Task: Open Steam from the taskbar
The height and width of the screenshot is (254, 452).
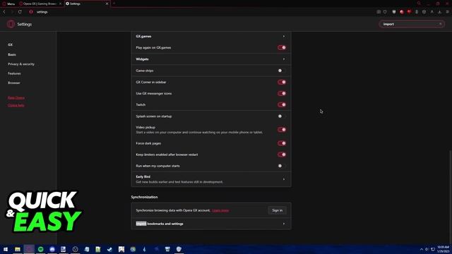Action: [110, 249]
